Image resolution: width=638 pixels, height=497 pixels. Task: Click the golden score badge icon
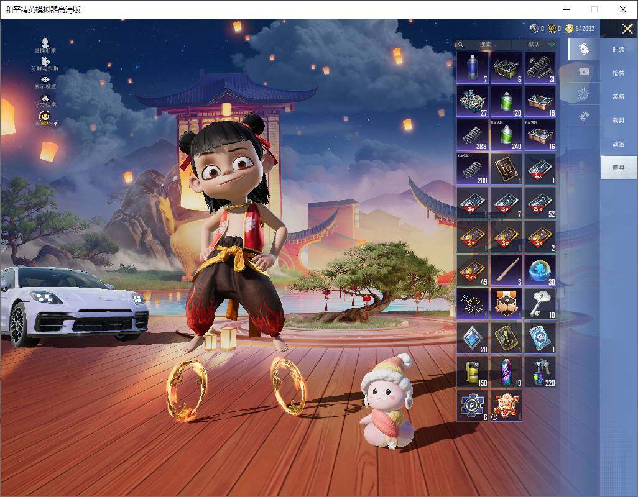point(45,118)
